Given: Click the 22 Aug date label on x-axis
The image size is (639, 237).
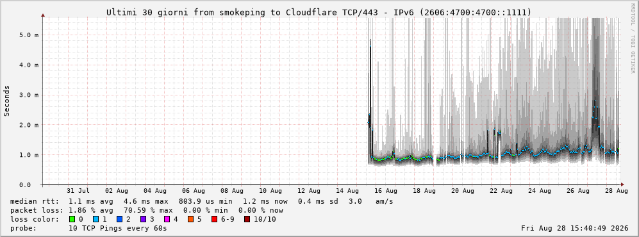Looking at the screenshot, I should (501, 191).
